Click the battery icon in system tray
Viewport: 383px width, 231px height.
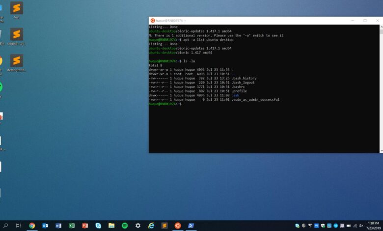349,226
